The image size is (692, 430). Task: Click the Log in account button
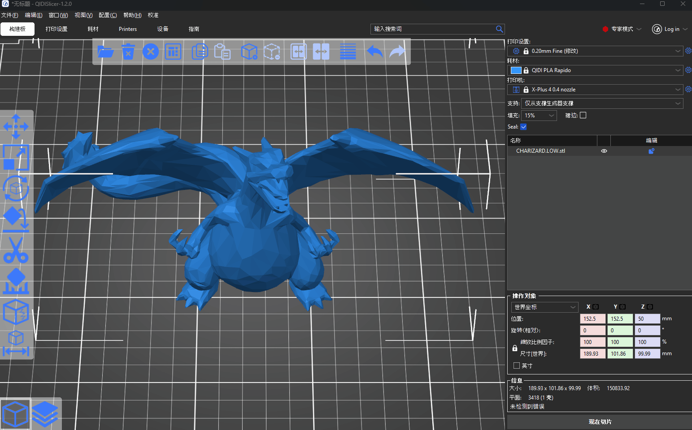click(x=666, y=29)
